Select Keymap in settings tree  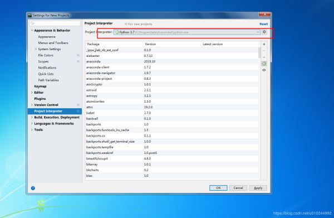[40, 86]
